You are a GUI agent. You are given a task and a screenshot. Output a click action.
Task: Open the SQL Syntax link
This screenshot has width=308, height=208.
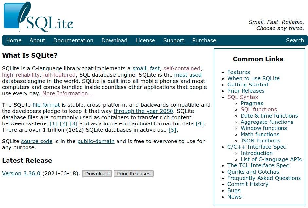pyautogui.click(x=243, y=97)
